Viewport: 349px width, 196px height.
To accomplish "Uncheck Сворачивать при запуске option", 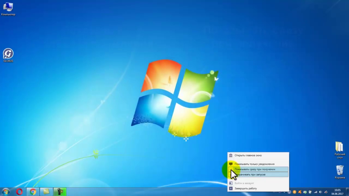I will 258,174.
